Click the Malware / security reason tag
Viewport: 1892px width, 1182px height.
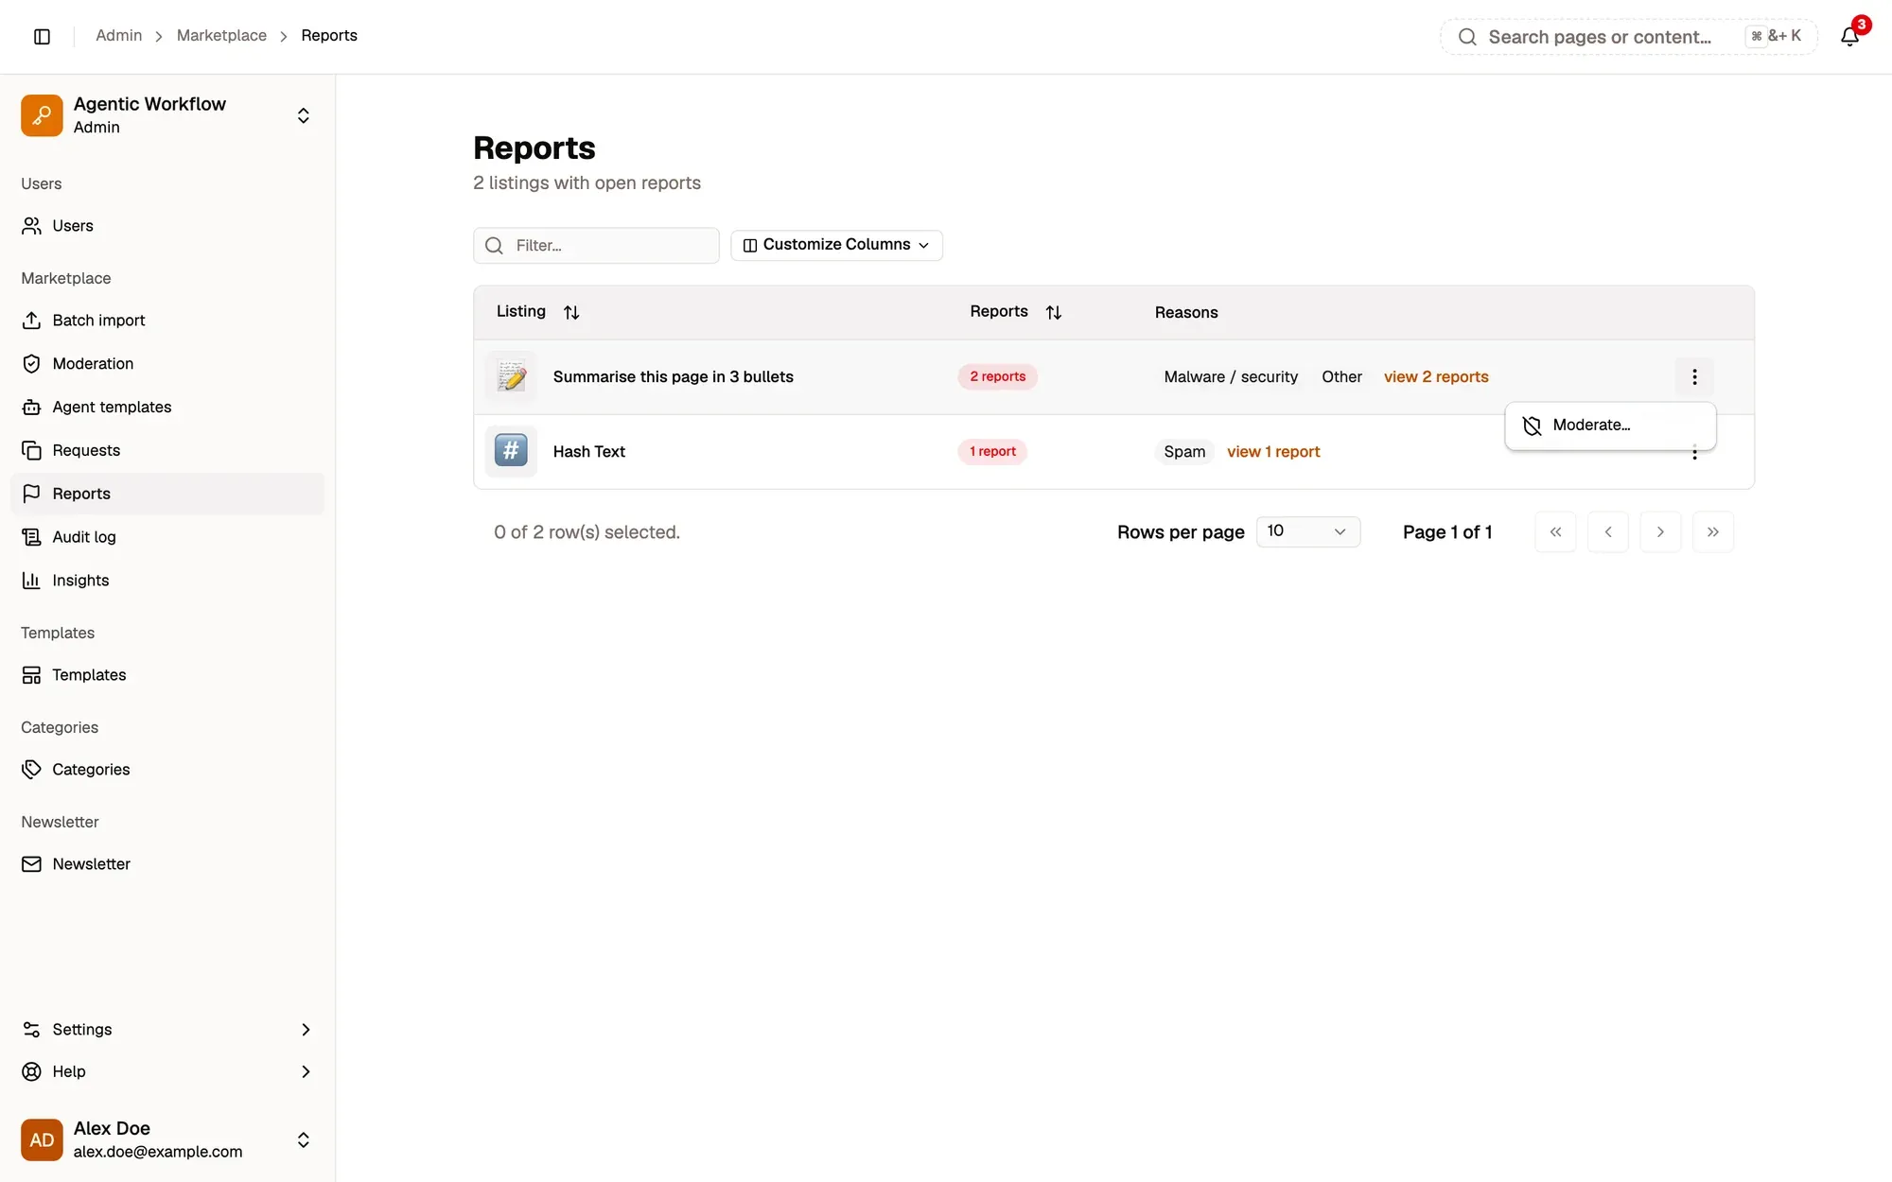pos(1231,376)
